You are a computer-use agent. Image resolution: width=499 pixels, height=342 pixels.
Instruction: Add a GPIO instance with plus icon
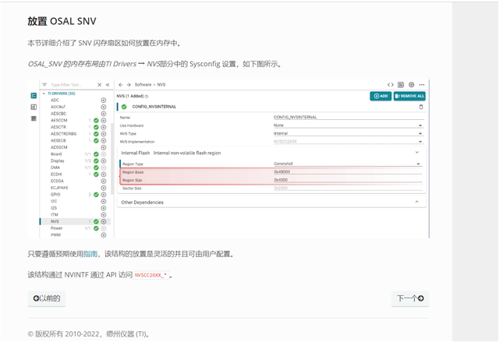click(x=104, y=195)
